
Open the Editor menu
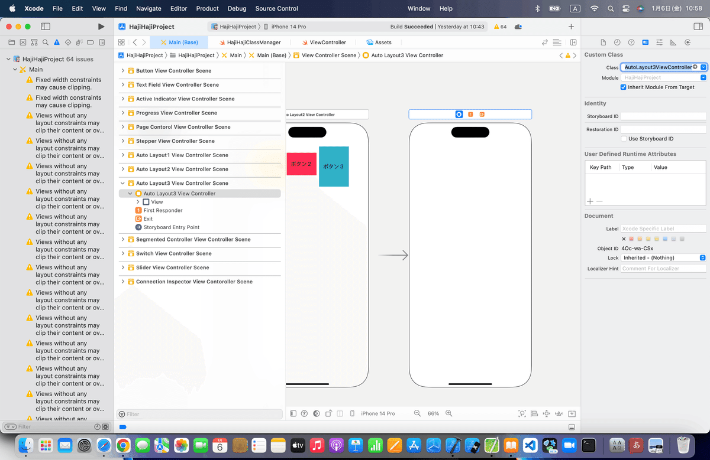click(x=179, y=8)
